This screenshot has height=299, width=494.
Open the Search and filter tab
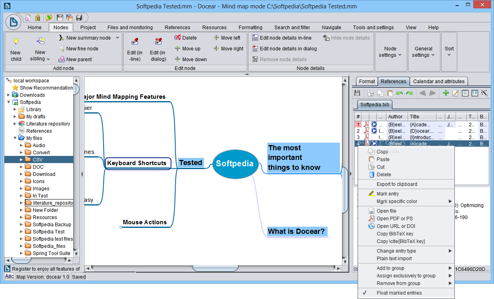(x=292, y=27)
